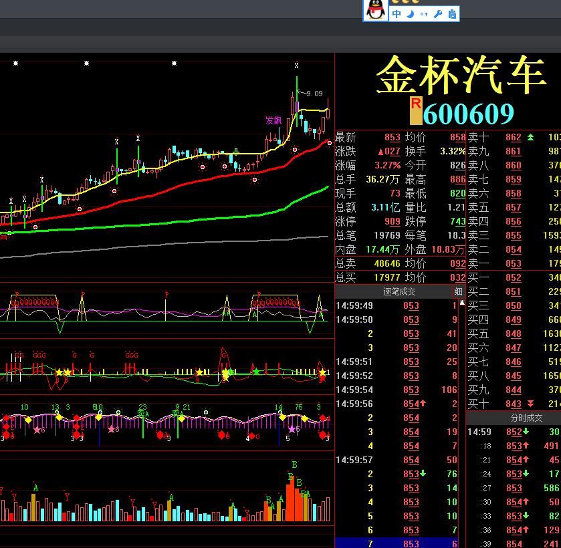This screenshot has width=561, height=548.
Task: Click the 最低 value 820
Action: click(457, 193)
